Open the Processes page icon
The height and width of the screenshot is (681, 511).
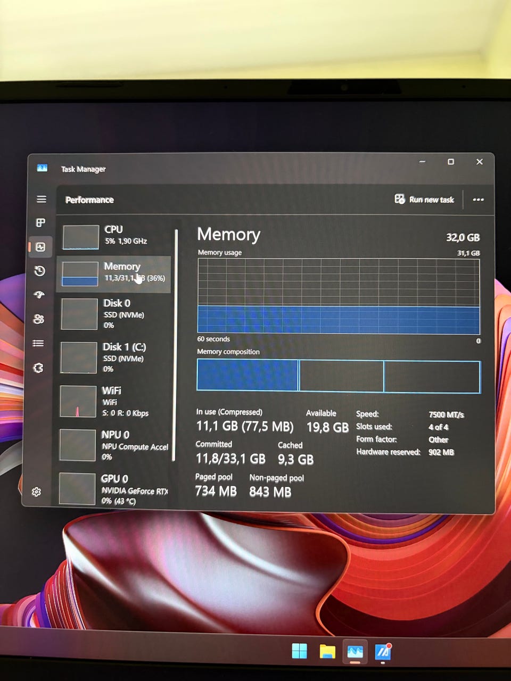coord(40,222)
